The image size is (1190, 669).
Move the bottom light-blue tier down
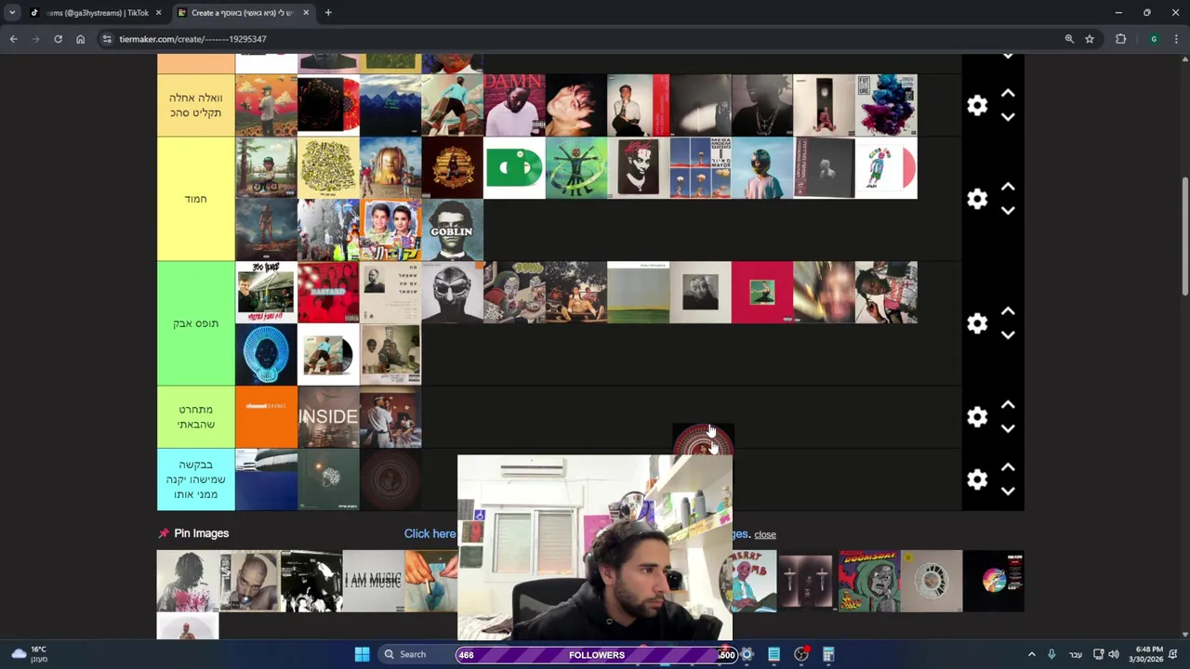[x=1008, y=492]
